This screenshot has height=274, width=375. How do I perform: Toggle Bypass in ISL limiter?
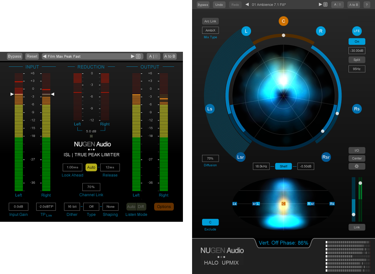click(x=15, y=56)
